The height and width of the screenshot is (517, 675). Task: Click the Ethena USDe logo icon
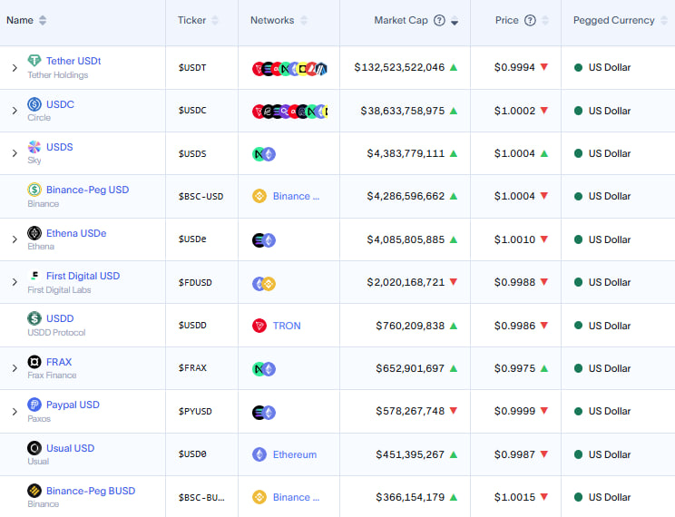coord(34,233)
